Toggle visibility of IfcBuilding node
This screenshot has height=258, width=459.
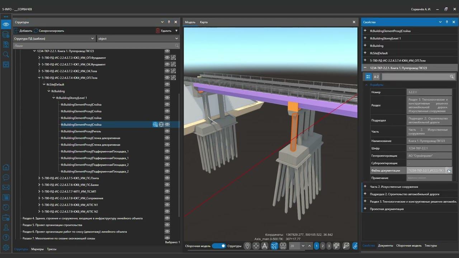(167, 91)
